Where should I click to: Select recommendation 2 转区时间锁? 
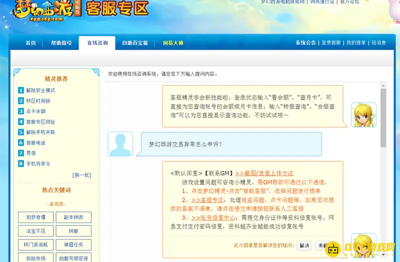34,101
